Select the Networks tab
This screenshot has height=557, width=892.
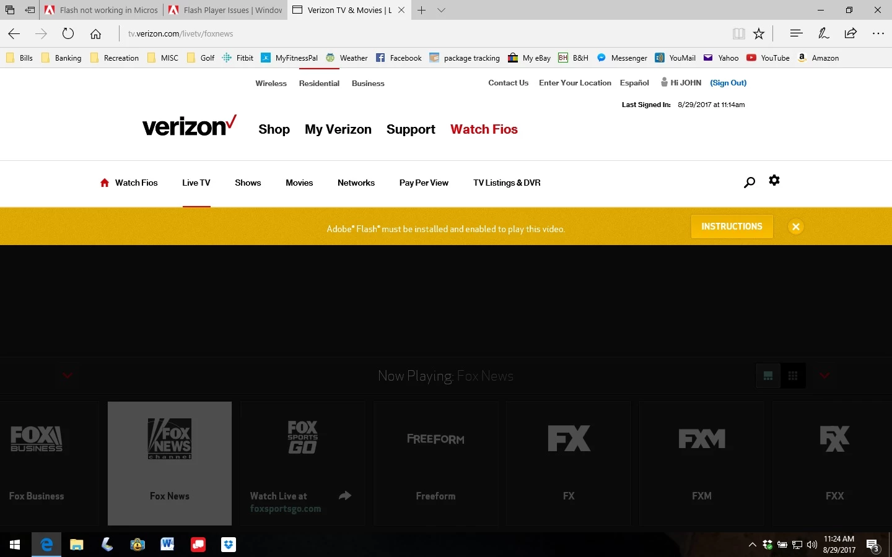(356, 183)
